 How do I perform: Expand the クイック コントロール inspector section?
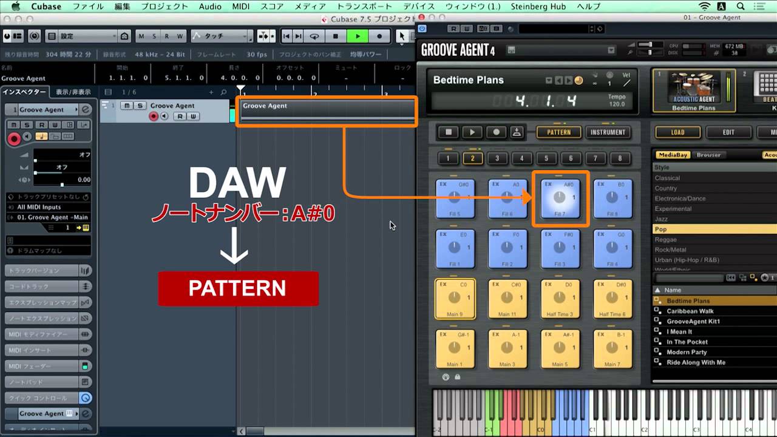pos(48,398)
